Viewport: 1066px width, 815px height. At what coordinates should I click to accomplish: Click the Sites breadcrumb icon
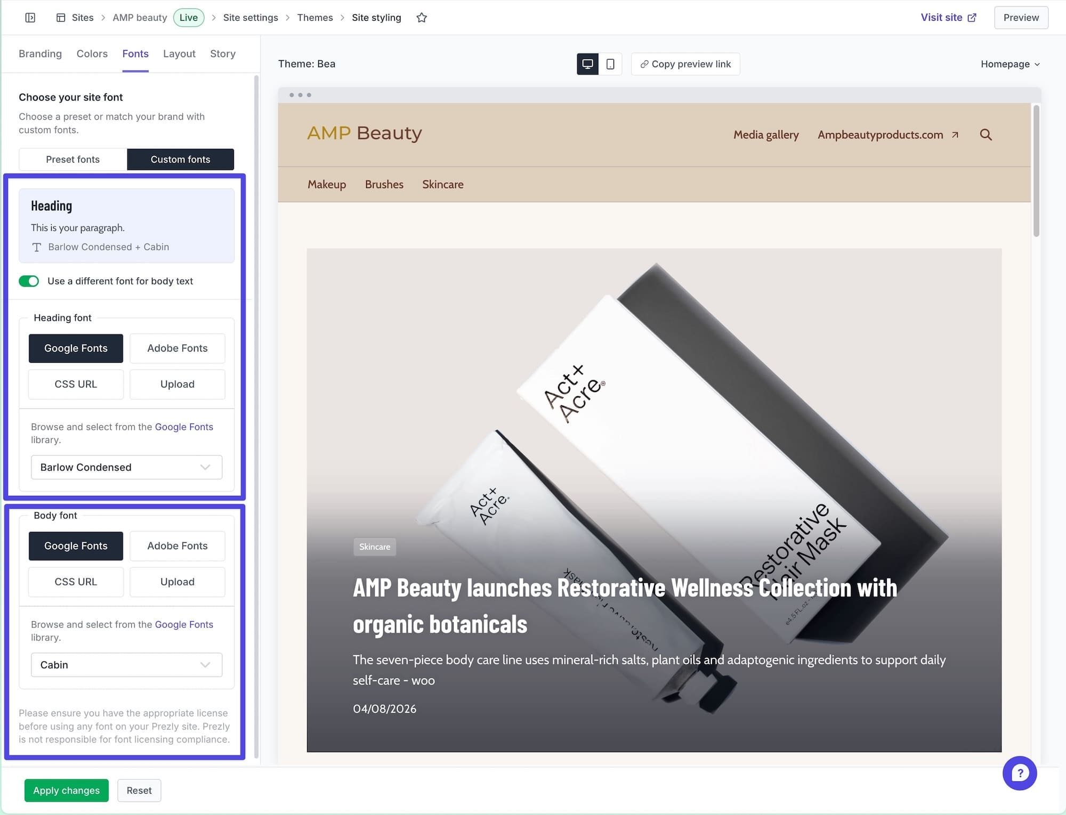(x=61, y=18)
